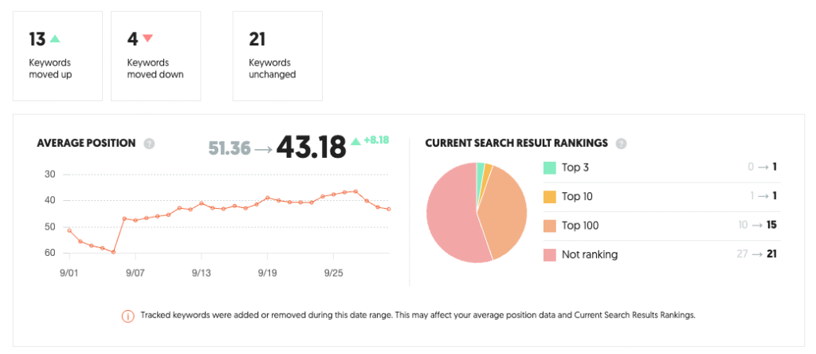The width and height of the screenshot is (816, 354).
Task: Click the 43.18 average position value
Action: 311,147
